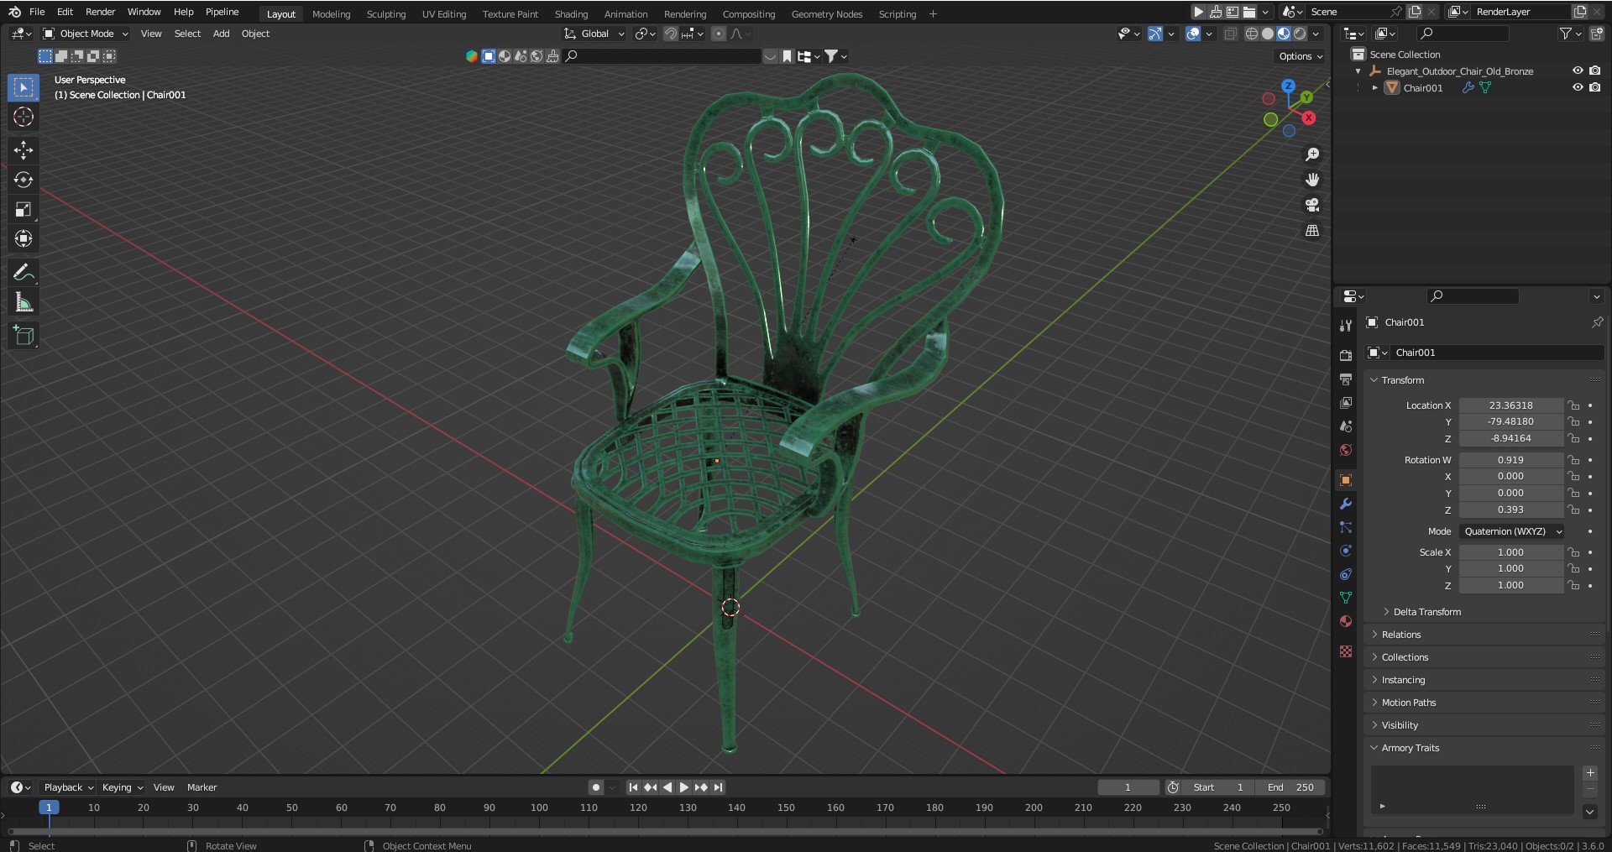Viewport: 1612px width, 852px height.
Task: Click the viewport Add menu
Action: click(221, 34)
